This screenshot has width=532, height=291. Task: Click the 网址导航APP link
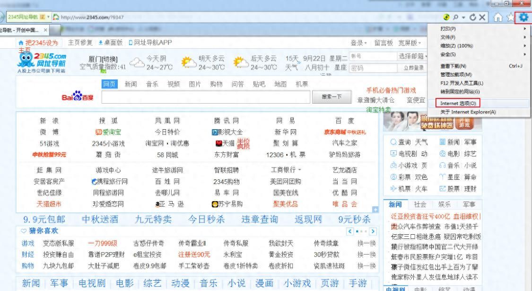(150, 43)
